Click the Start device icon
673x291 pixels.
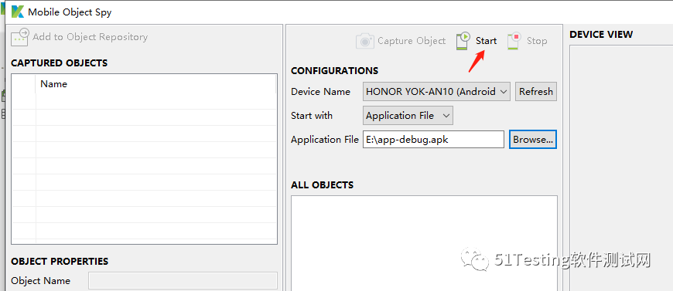click(x=463, y=41)
